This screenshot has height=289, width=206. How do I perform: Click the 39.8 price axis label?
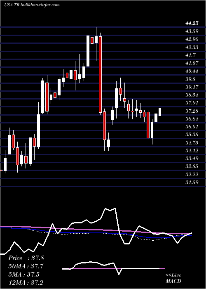click(191, 79)
